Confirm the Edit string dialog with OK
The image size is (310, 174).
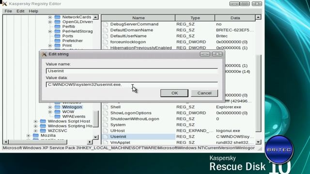(x=174, y=93)
